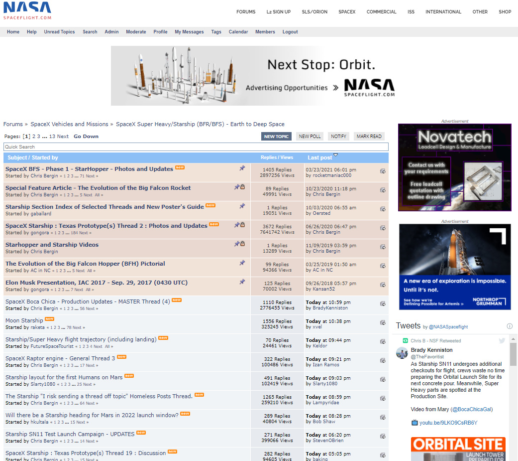Open Starship SN11 Test Launch Campaign thread
This screenshot has width=518, height=461.
coord(70,434)
